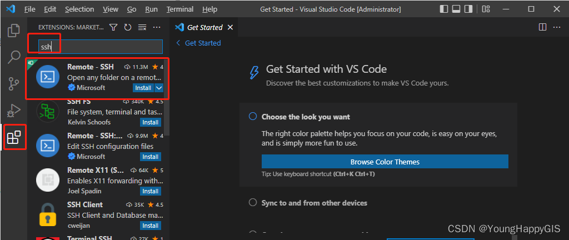569x240 pixels.
Task: Open the View menu
Action: click(x=111, y=9)
